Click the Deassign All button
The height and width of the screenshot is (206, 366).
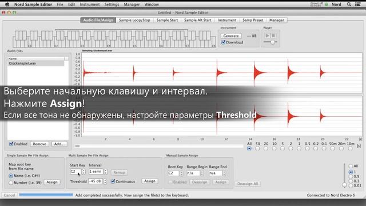248,184
